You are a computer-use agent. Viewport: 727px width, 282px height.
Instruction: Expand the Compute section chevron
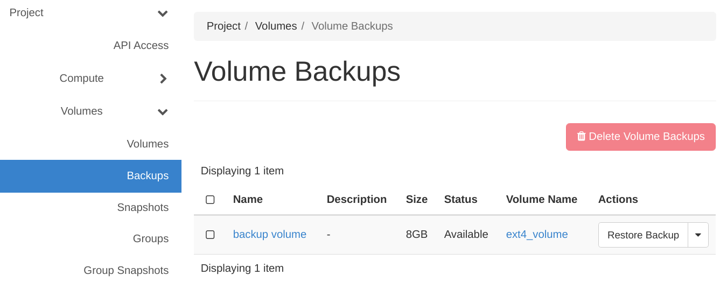(163, 79)
